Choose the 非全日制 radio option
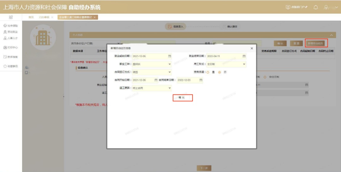This screenshot has height=172, width=341. pyautogui.click(x=265, y=77)
